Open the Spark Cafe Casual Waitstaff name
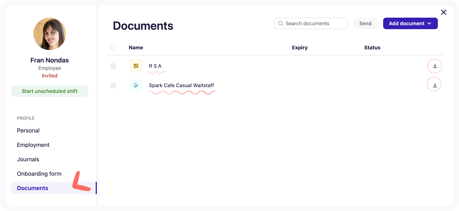This screenshot has height=211, width=459. point(181,85)
